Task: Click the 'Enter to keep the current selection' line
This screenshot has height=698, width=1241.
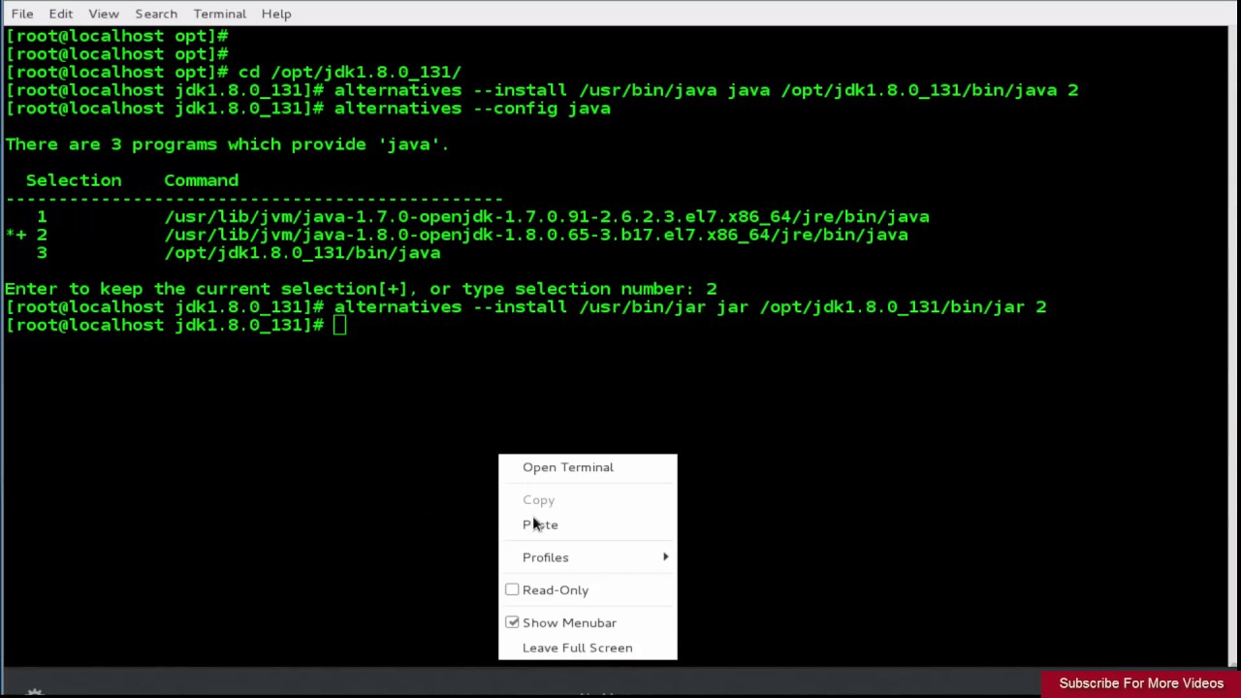Action: coord(361,289)
